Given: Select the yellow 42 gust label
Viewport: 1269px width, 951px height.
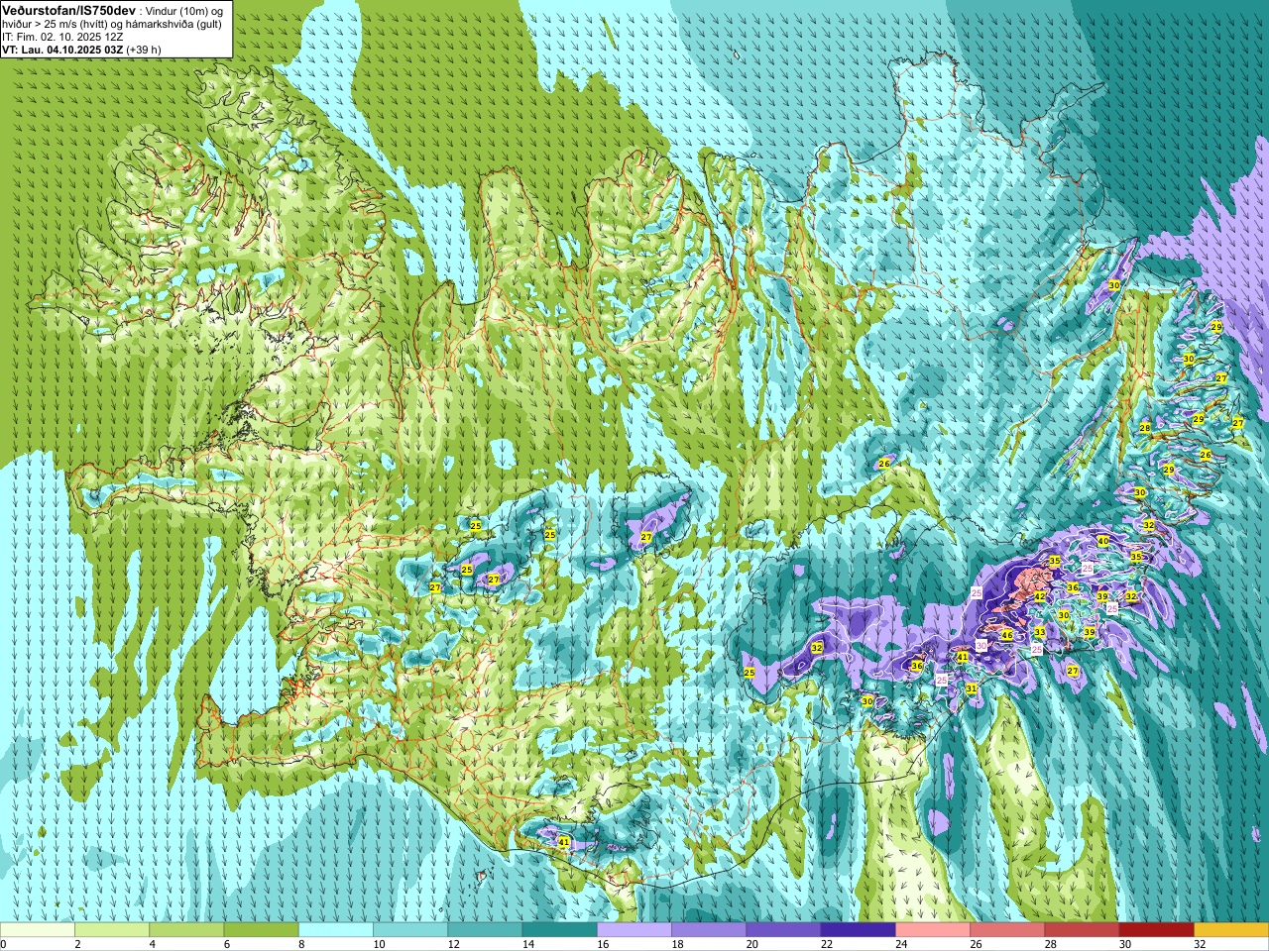Looking at the screenshot, I should (x=1040, y=596).
